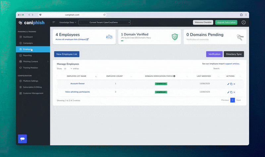Click the CanIPhish logo

pos(31,23)
